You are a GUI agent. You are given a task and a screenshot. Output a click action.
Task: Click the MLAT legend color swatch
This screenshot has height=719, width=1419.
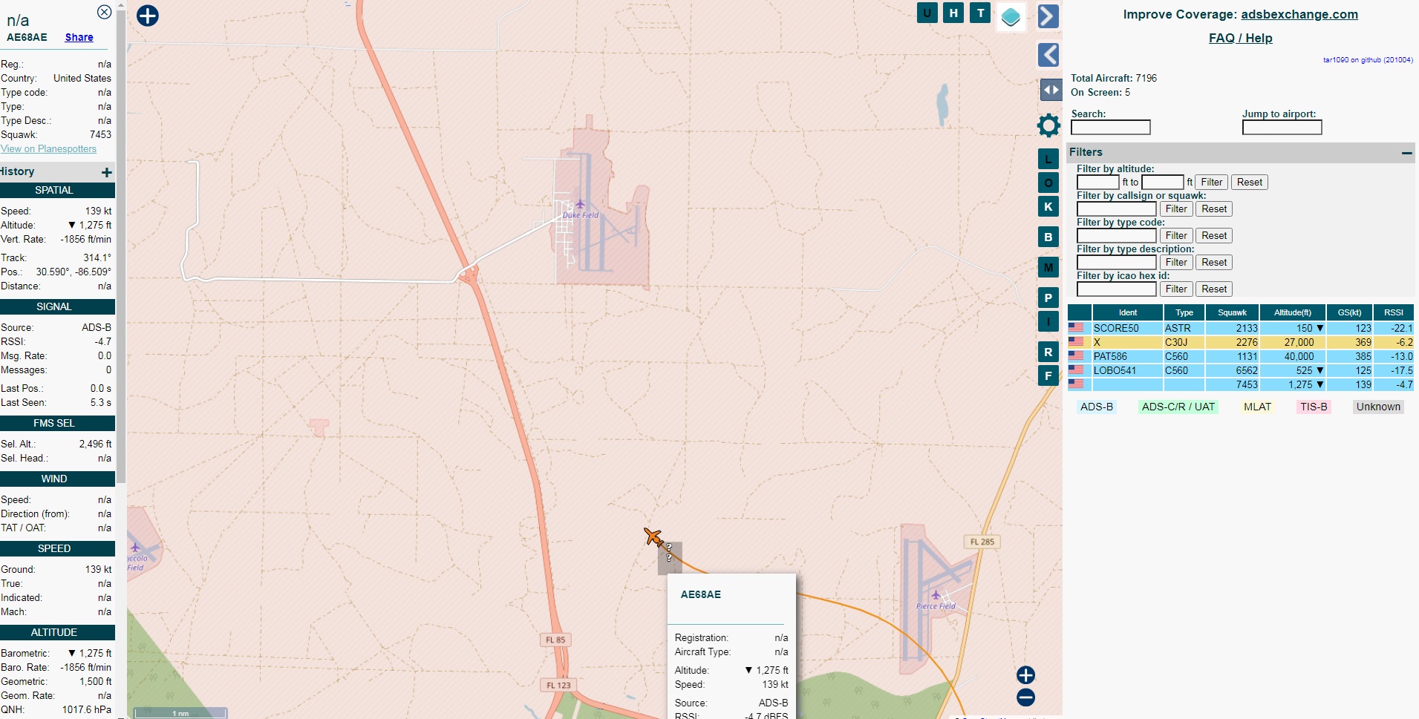[x=1257, y=407]
